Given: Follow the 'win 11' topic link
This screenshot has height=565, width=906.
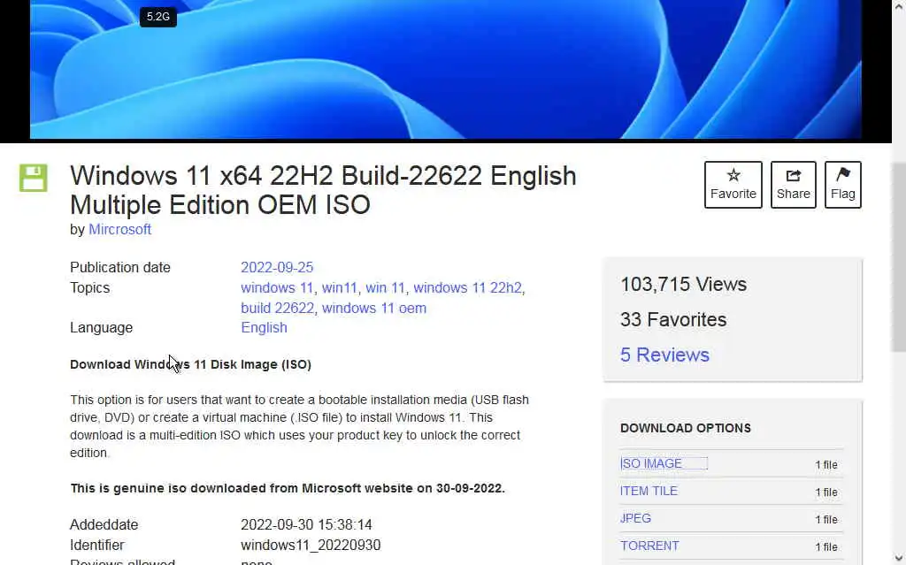Looking at the screenshot, I should pos(385,287).
